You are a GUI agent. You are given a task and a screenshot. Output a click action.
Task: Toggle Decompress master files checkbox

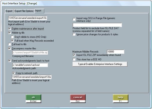9,48
